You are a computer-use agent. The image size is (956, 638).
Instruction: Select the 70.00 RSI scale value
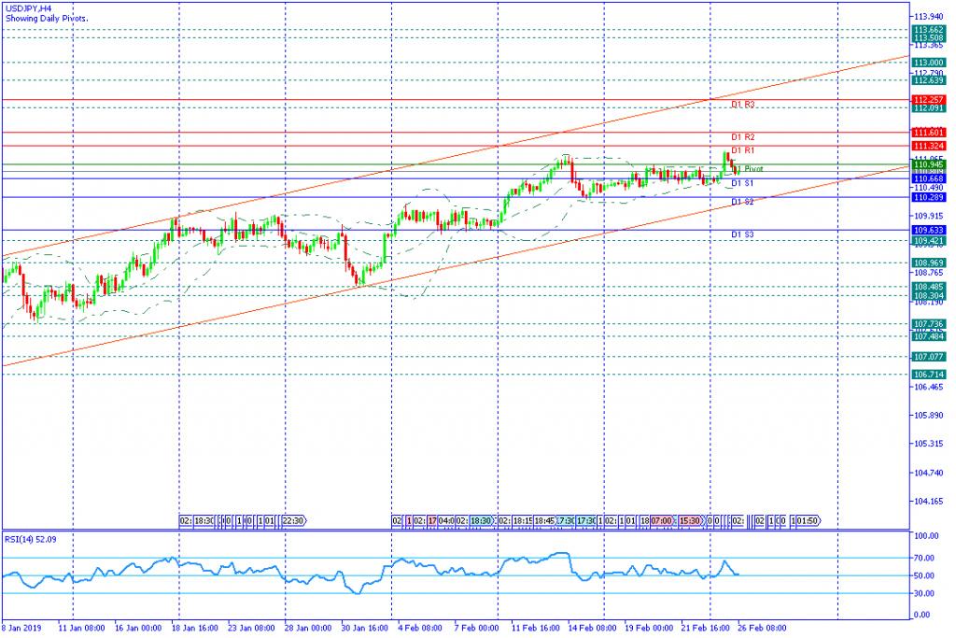click(925, 558)
